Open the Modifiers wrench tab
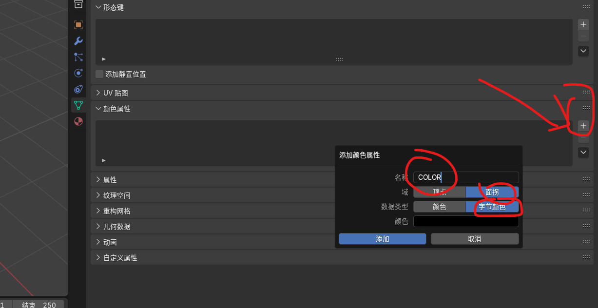Image resolution: width=598 pixels, height=308 pixels. tap(78, 41)
